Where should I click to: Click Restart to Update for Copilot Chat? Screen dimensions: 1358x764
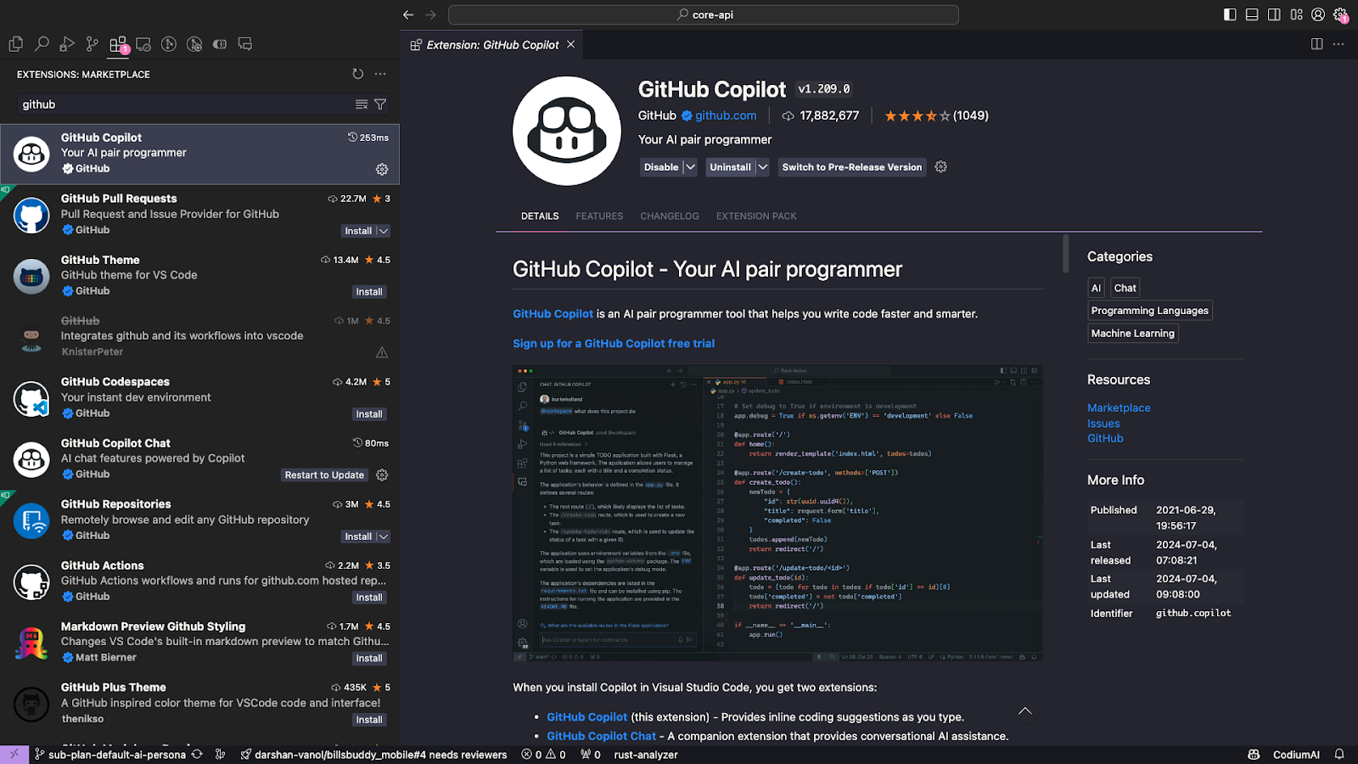(324, 475)
